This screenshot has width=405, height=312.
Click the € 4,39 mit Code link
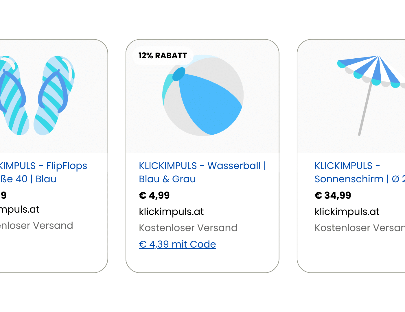point(177,244)
